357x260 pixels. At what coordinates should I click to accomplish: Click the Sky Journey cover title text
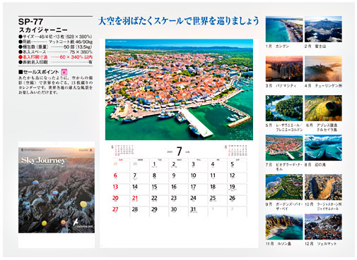(43, 161)
